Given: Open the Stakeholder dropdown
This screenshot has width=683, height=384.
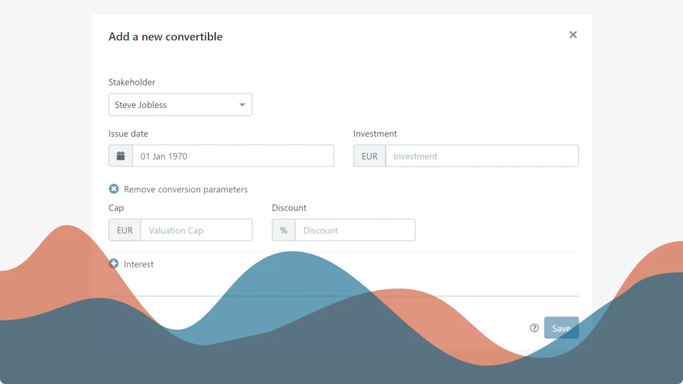Looking at the screenshot, I should 180,105.
